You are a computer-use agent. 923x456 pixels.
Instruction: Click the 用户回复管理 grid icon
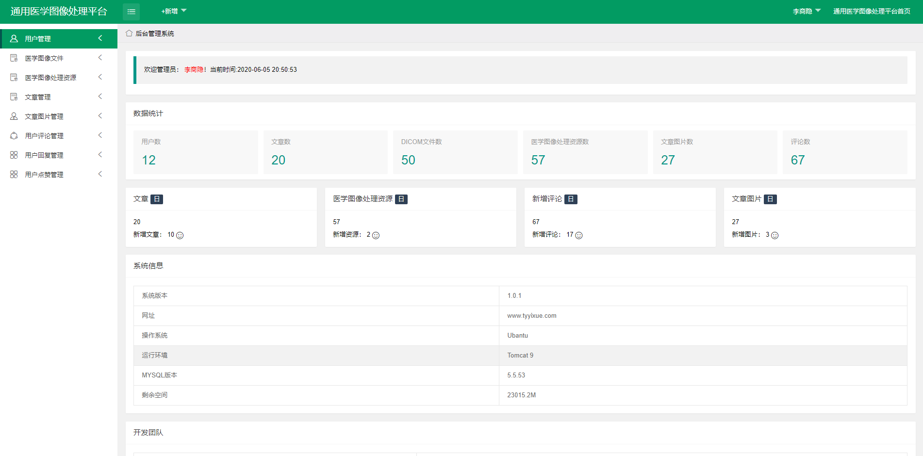click(14, 155)
